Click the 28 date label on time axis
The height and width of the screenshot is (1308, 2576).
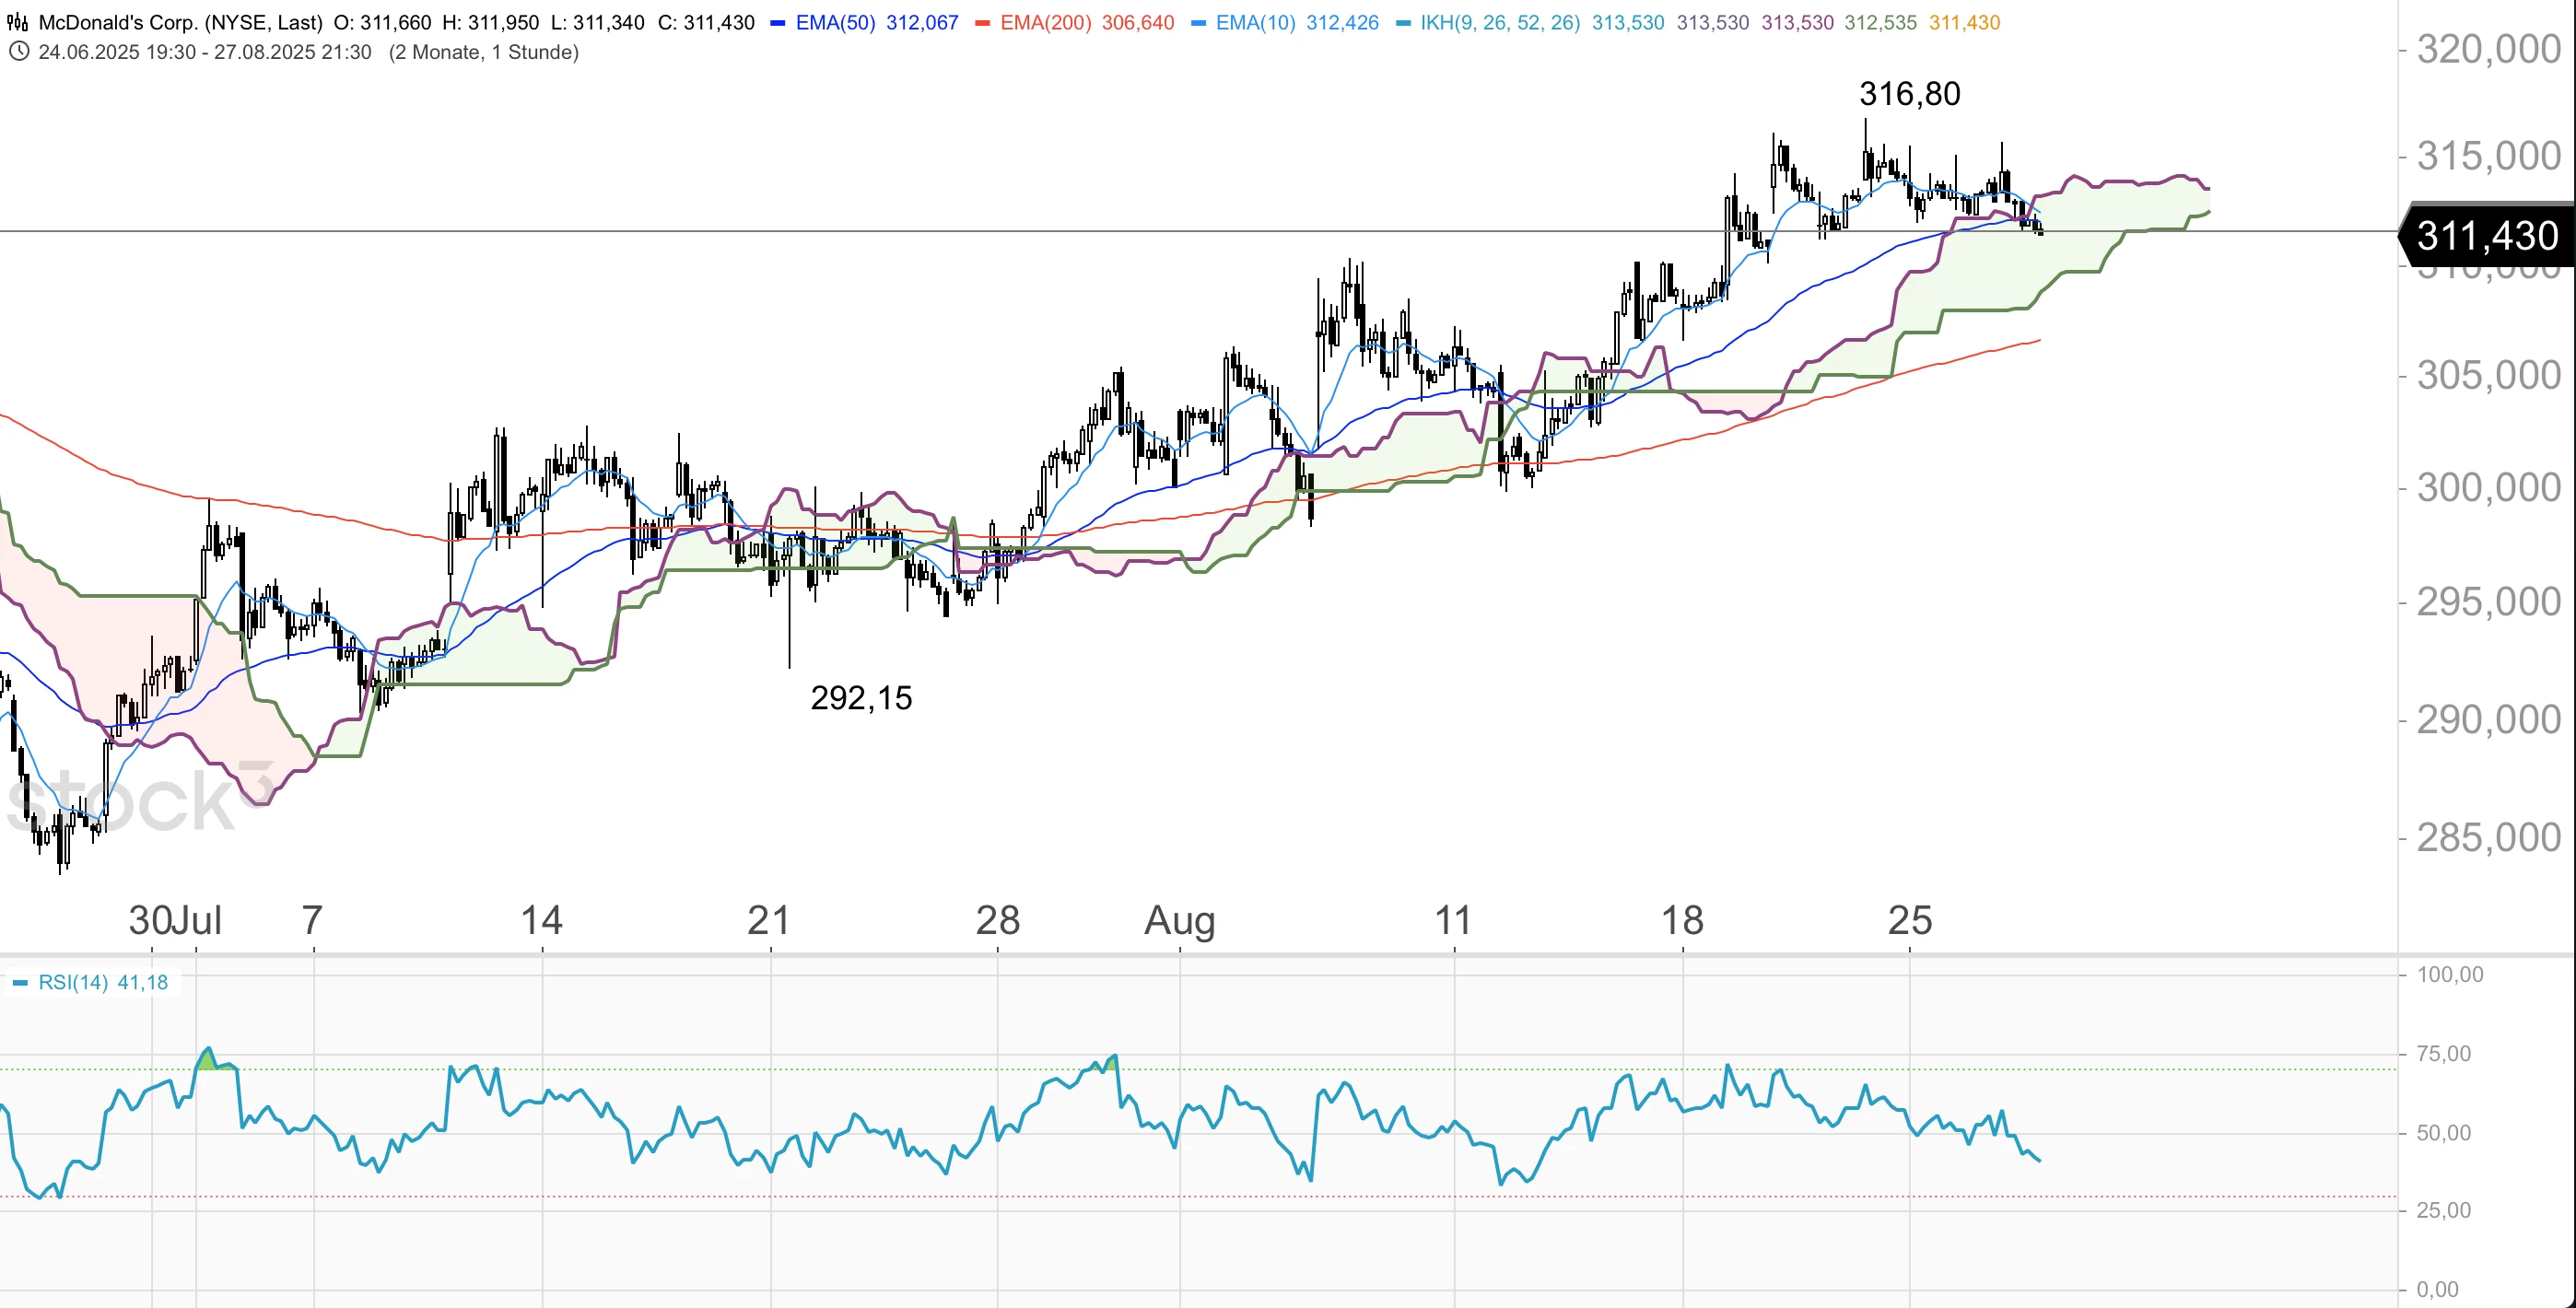coord(998,920)
